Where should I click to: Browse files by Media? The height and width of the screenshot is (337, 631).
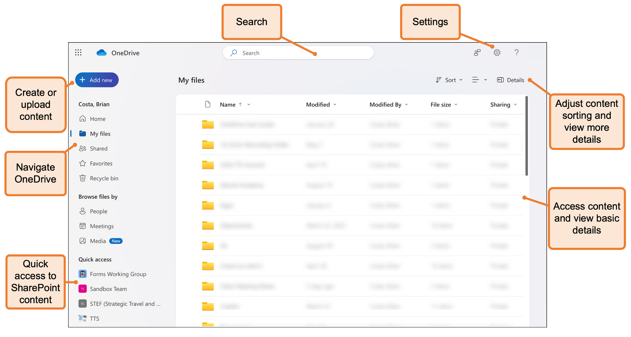point(101,241)
